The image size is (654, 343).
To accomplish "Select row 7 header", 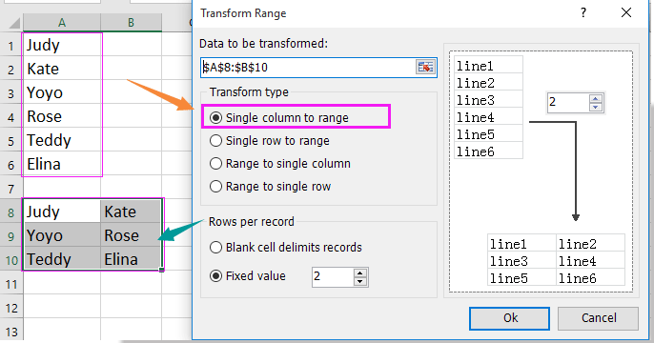I will click(x=11, y=189).
